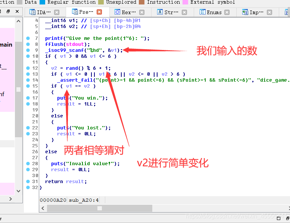Toggle breakpoint dot on line 17
The image size is (290, 223).
(28, 98)
